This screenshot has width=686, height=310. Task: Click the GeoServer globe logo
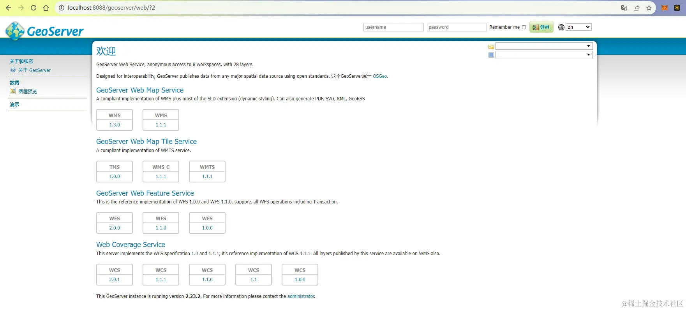15,31
